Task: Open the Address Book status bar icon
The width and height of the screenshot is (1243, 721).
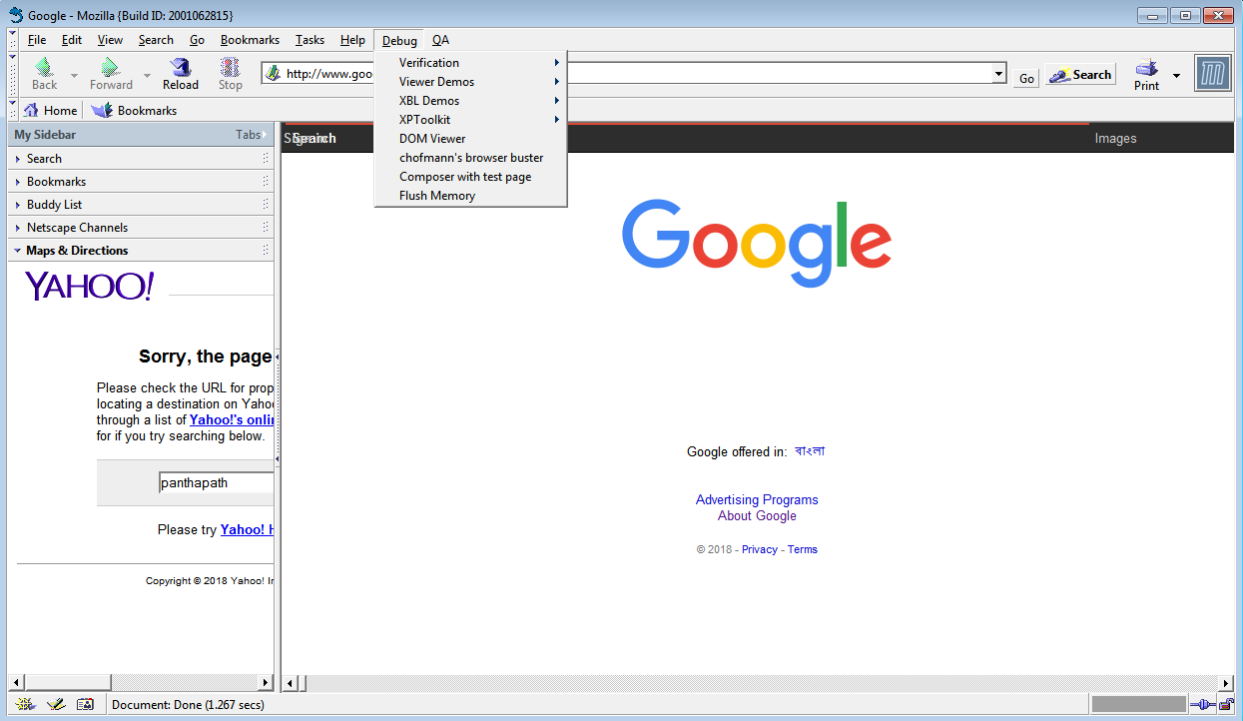Action: (86, 704)
